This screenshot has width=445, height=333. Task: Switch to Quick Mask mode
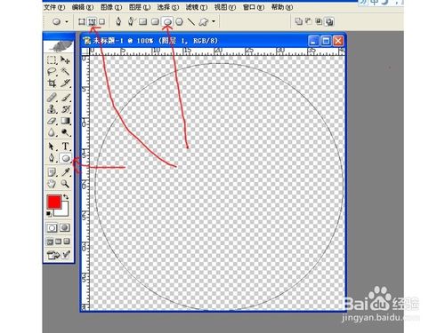click(x=65, y=227)
